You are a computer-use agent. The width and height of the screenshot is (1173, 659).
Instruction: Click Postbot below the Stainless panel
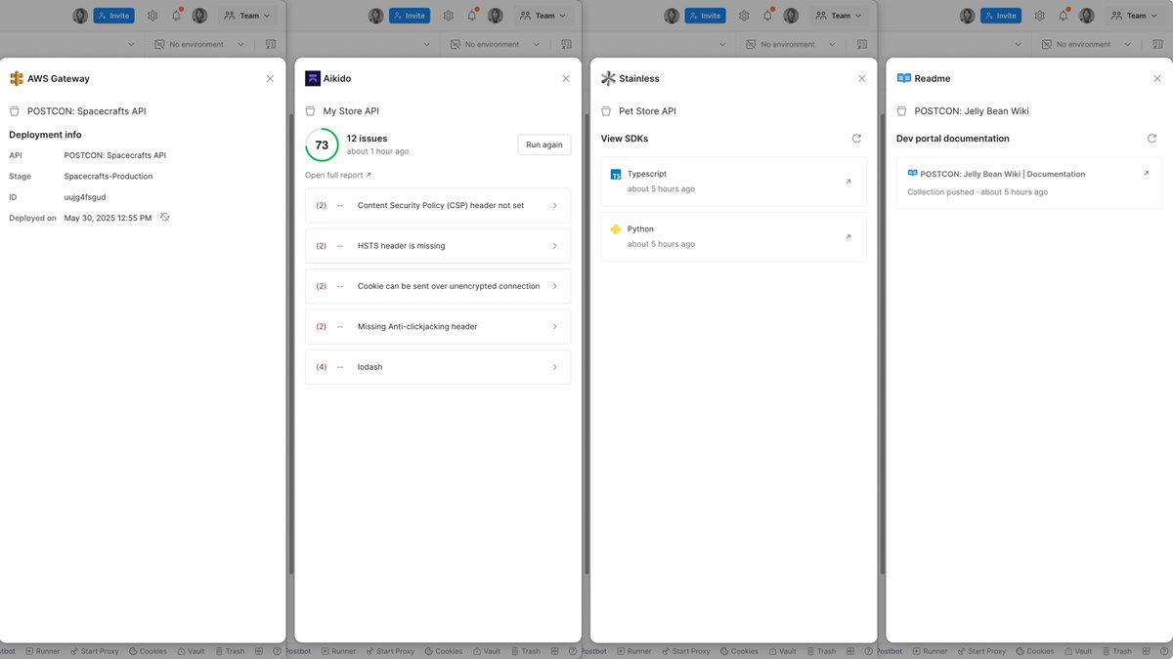click(x=593, y=651)
